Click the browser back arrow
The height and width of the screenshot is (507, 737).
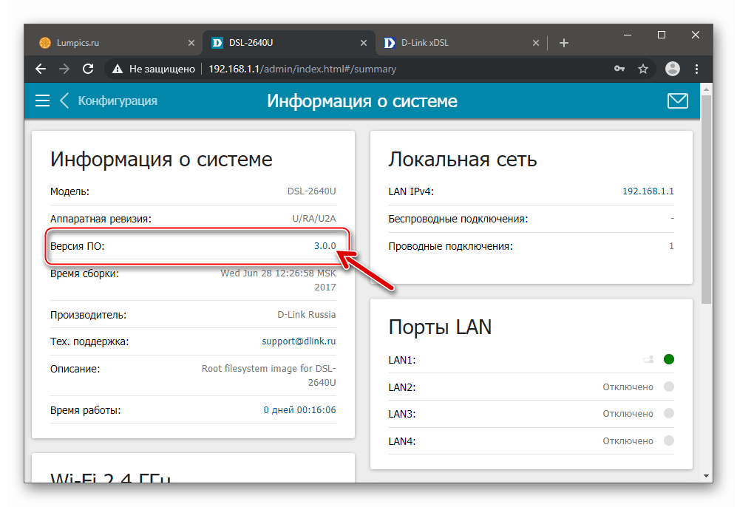pos(41,69)
